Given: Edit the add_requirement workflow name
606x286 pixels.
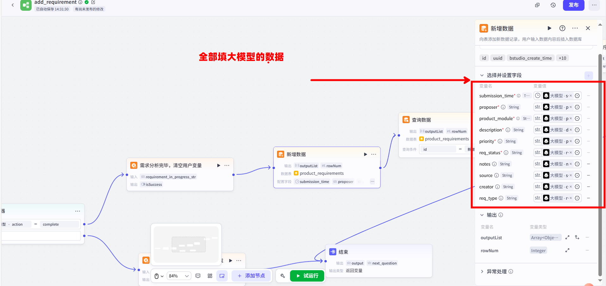Looking at the screenshot, I should point(93,2).
